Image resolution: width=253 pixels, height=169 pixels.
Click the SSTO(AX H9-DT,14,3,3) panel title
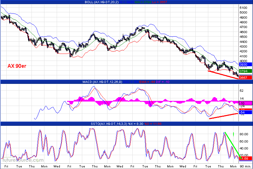click(x=109, y=124)
